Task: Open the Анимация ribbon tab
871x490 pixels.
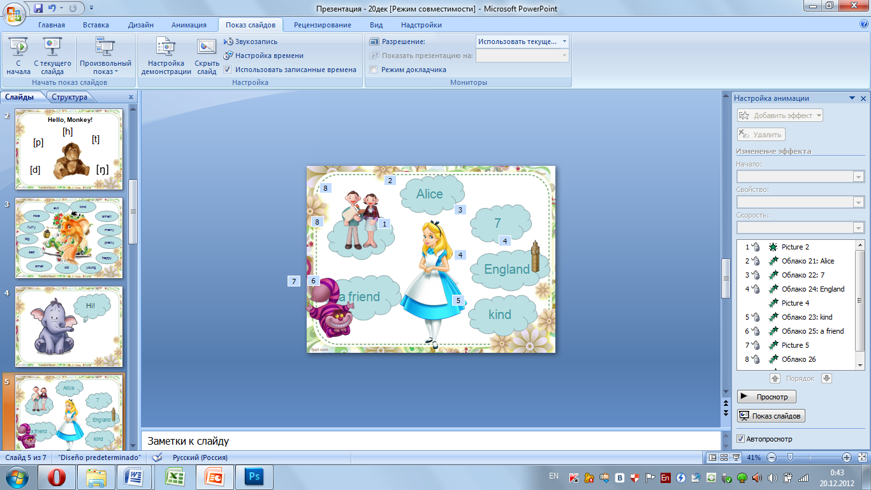Action: point(189,25)
